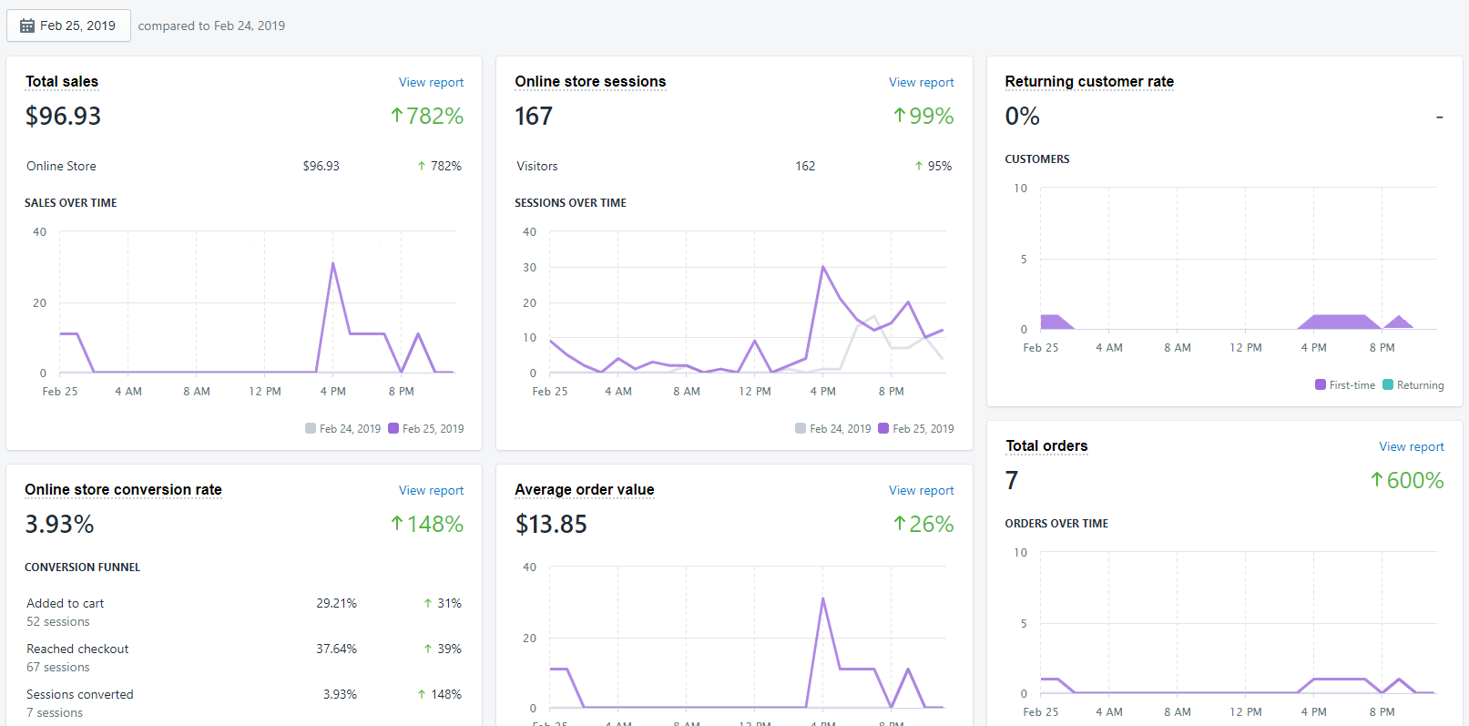Screen dimensions: 1469x726
Task: Click the calendar icon in date button
Action: (x=27, y=26)
